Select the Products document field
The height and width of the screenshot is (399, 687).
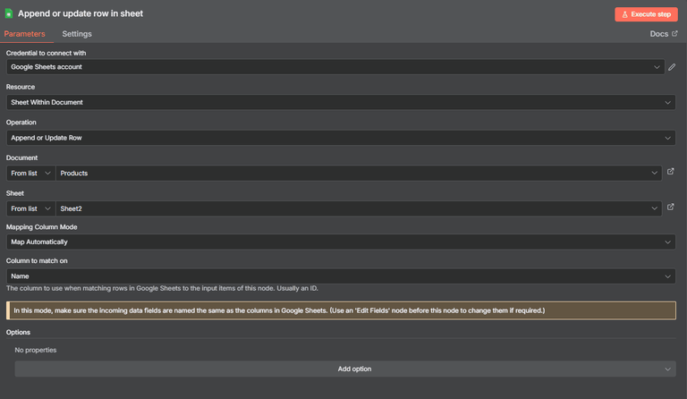(x=359, y=173)
